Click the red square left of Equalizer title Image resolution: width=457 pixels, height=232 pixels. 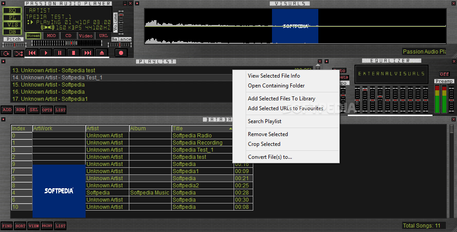pyautogui.click(x=326, y=61)
